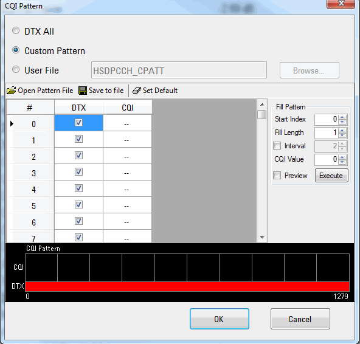Click the table scrollbar up arrow
This screenshot has height=344, width=360.
pyautogui.click(x=262, y=105)
